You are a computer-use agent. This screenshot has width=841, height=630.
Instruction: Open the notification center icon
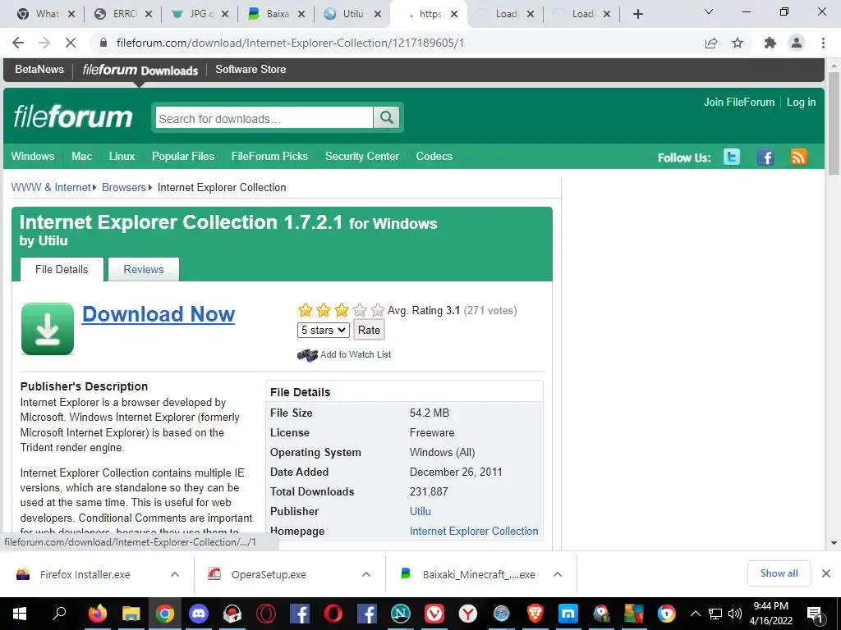816,614
